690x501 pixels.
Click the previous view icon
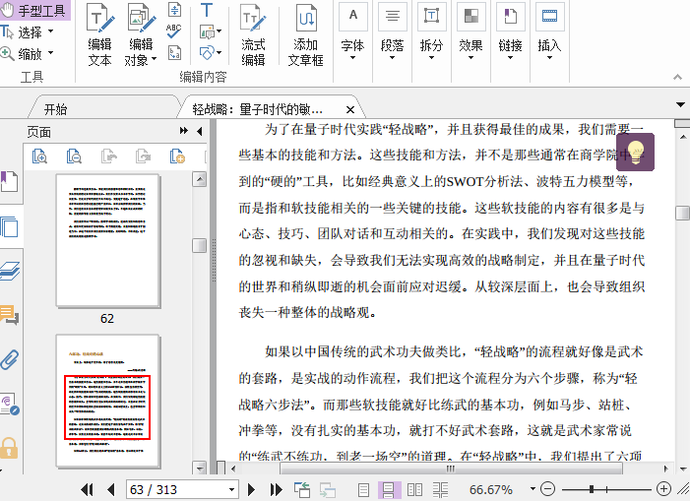pyautogui.click(x=302, y=489)
